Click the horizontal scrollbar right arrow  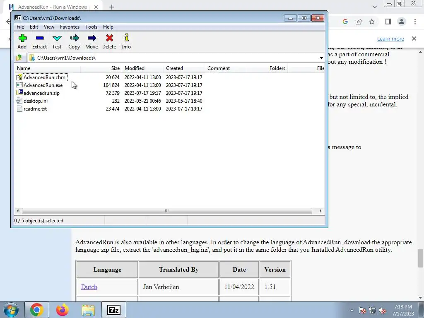coord(320,211)
